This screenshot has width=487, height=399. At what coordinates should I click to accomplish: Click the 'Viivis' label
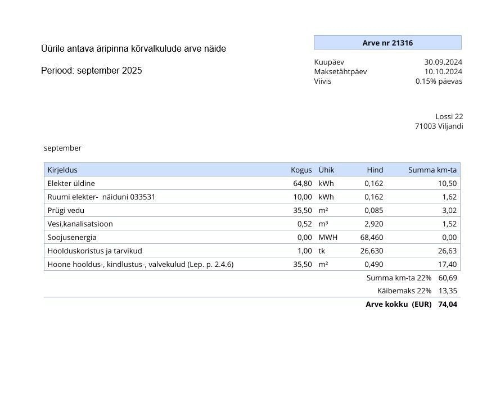click(x=323, y=81)
